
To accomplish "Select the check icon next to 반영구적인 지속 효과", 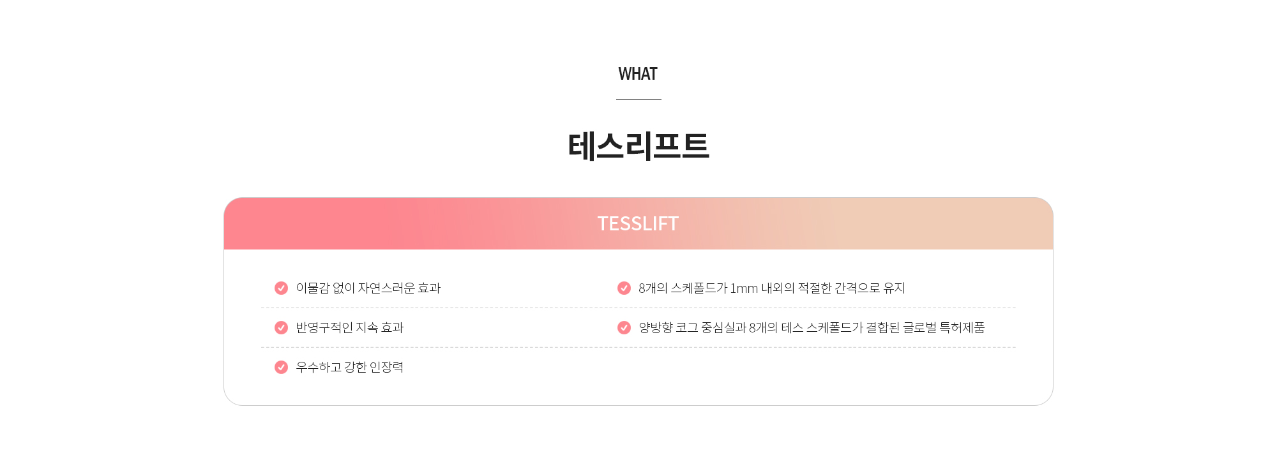I will (x=281, y=328).
